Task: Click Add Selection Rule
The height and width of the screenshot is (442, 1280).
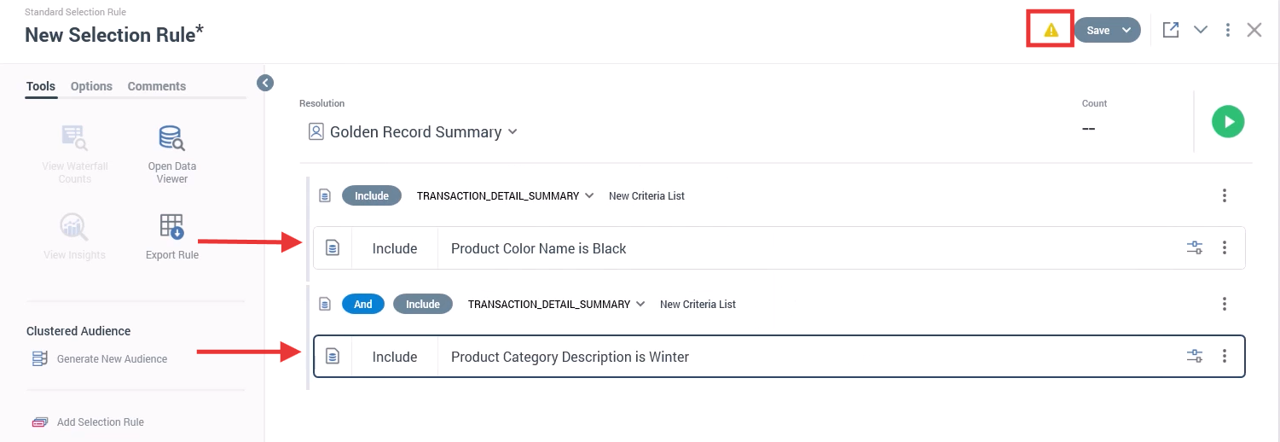Action: 100,422
